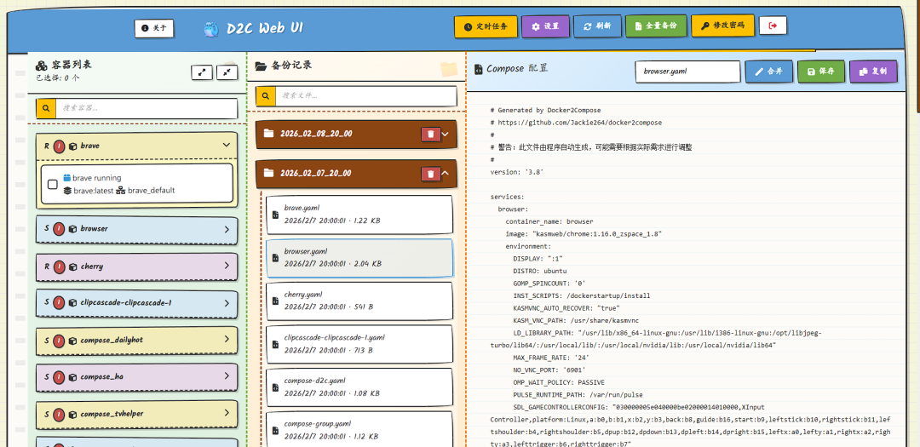Image resolution: width=920 pixels, height=447 pixels.
Task: Collapse the 2026_02_07_20_00 backup folder
Action: (446, 174)
